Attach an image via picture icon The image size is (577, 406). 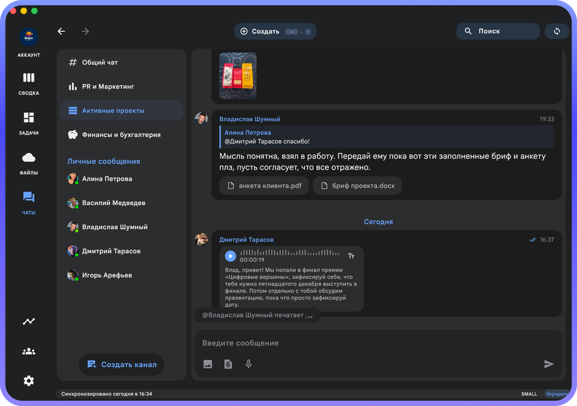(x=208, y=364)
